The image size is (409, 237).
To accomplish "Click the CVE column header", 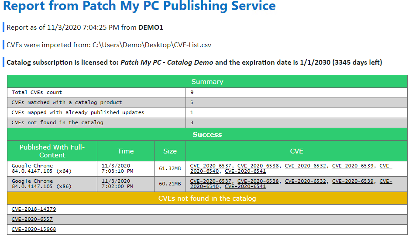I will click(296, 151).
